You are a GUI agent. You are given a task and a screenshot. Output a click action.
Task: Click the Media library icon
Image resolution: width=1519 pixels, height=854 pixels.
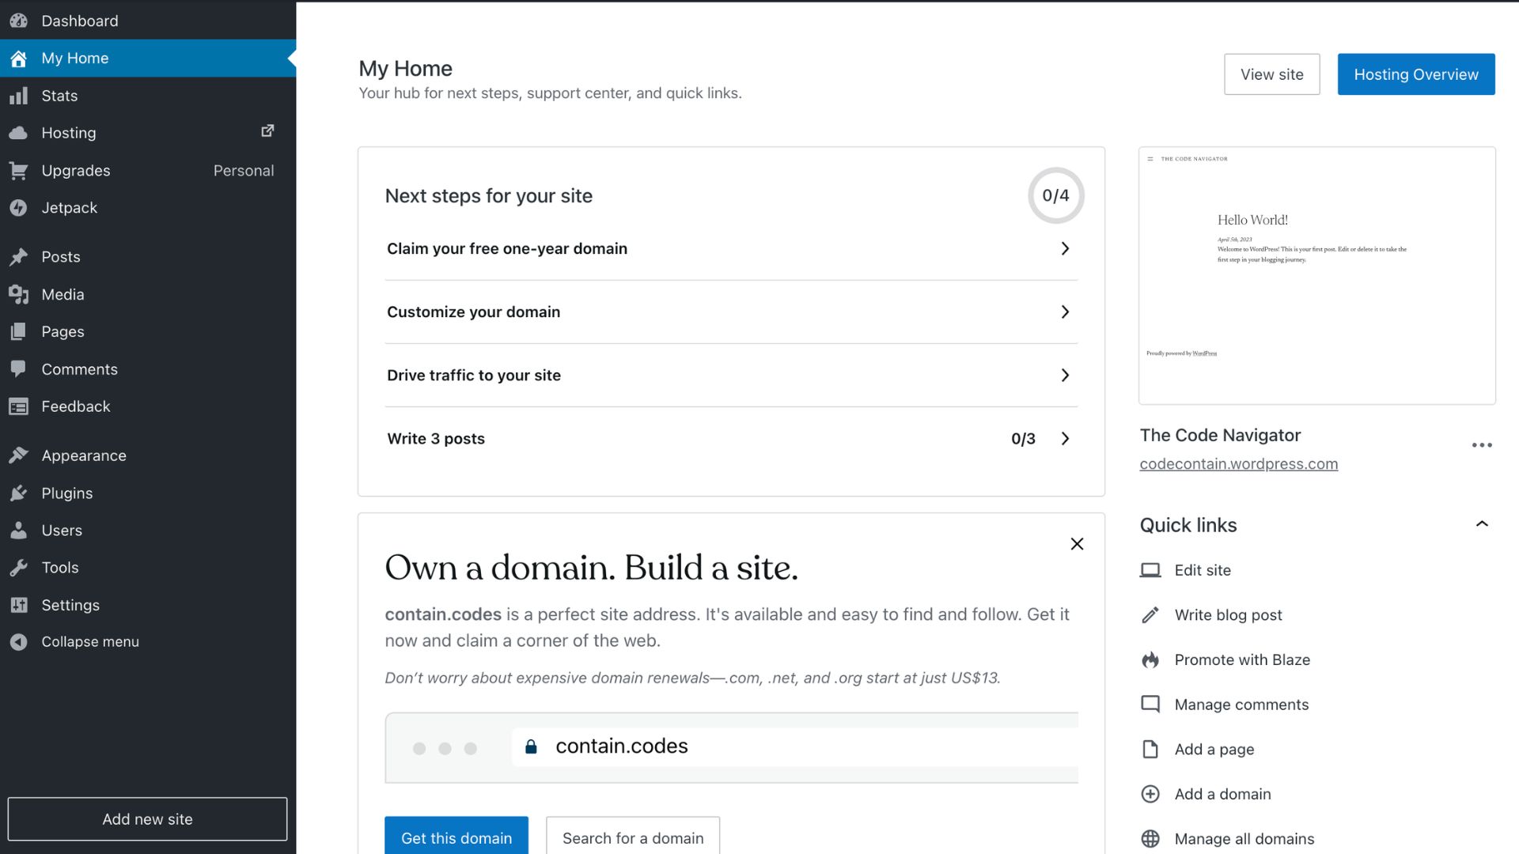[x=19, y=294]
